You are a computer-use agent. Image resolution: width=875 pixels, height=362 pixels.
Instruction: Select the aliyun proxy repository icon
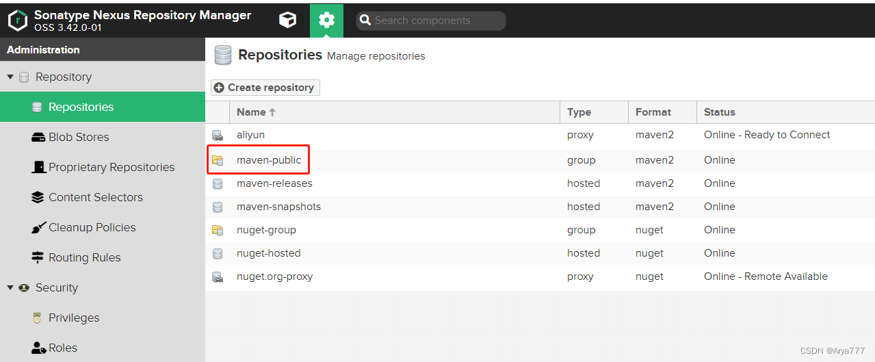point(218,135)
